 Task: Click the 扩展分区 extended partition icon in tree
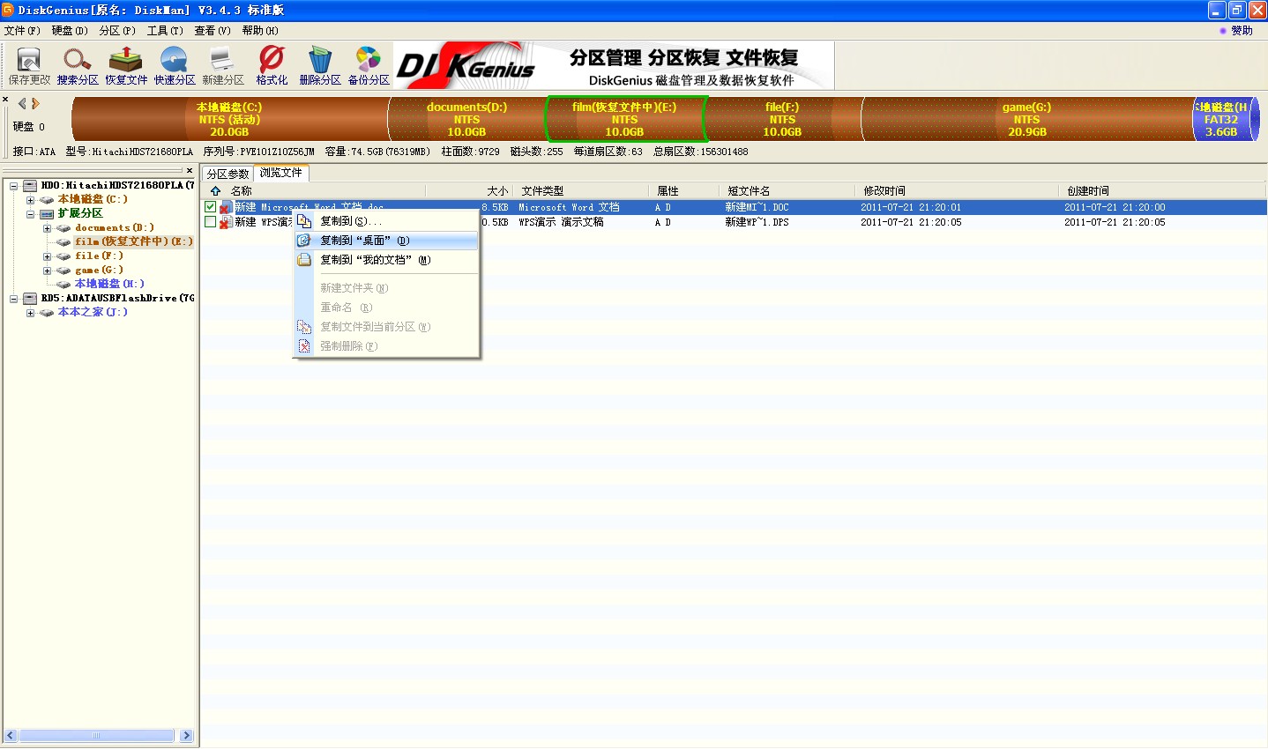point(47,214)
